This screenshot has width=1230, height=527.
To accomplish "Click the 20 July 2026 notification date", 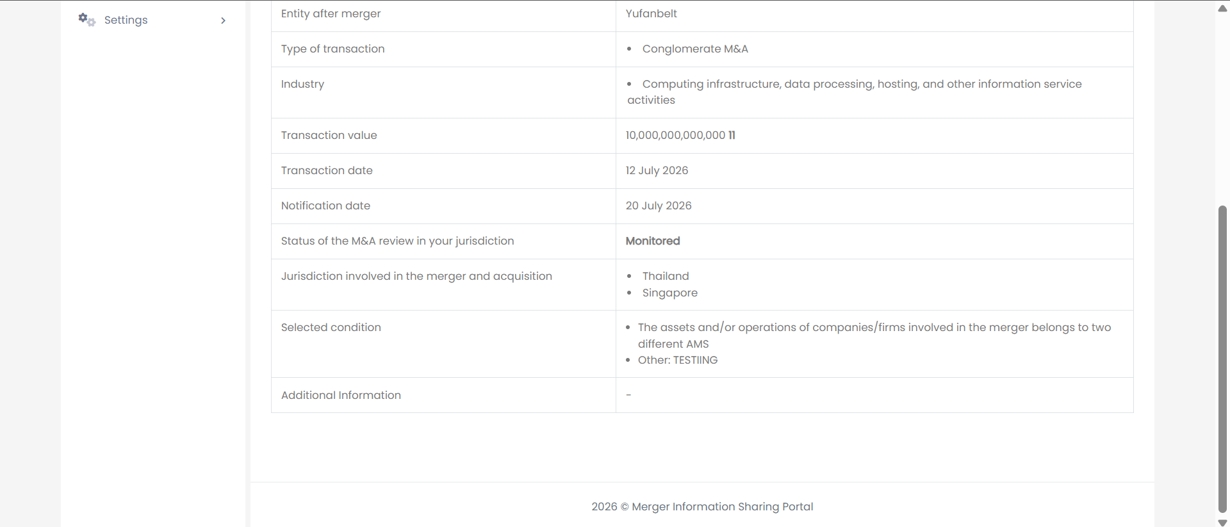I will [x=659, y=206].
